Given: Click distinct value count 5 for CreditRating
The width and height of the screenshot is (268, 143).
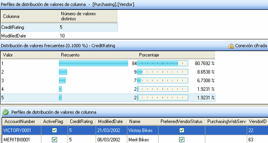Looking at the screenshot, I should point(61,27).
